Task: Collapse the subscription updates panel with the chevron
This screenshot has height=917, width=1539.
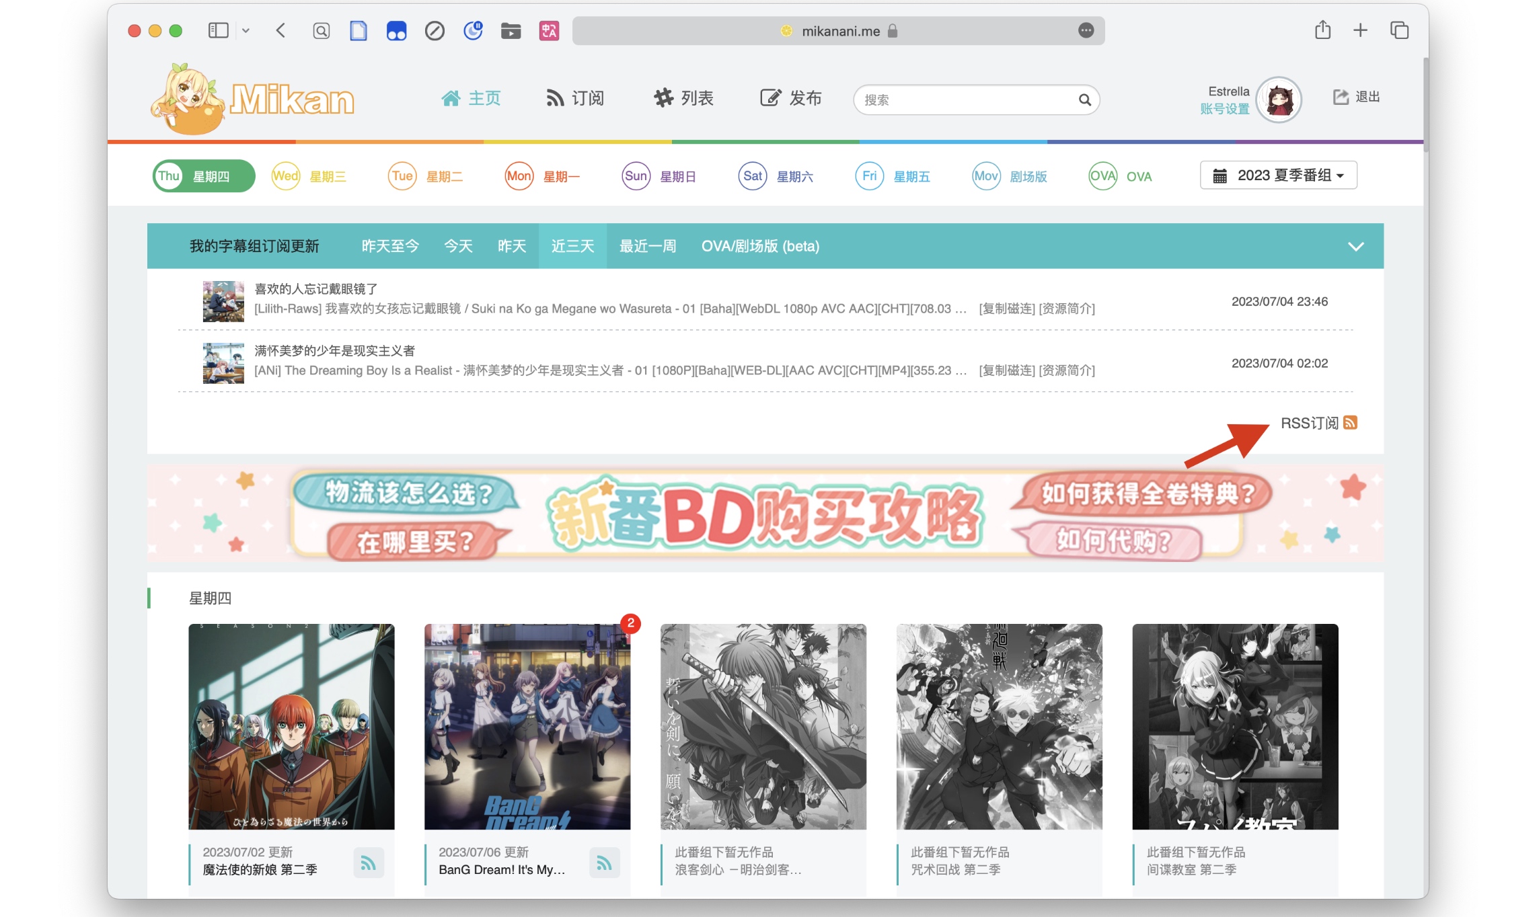Action: (x=1355, y=246)
